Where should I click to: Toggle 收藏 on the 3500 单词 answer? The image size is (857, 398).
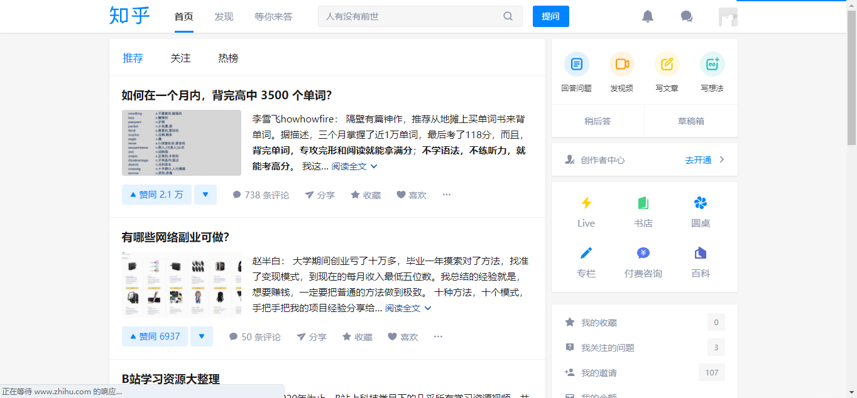pos(365,195)
